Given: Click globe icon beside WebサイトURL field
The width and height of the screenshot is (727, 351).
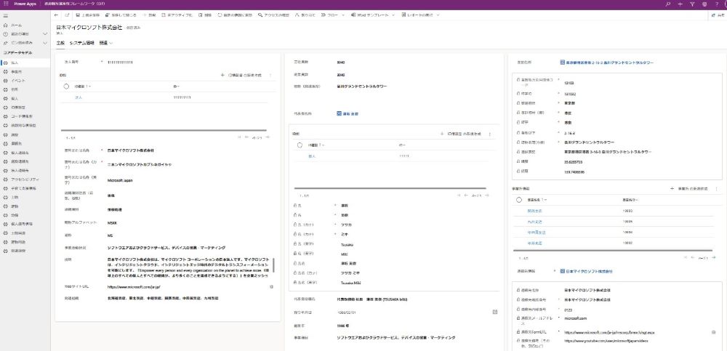Looking at the screenshot, I should [x=271, y=286].
